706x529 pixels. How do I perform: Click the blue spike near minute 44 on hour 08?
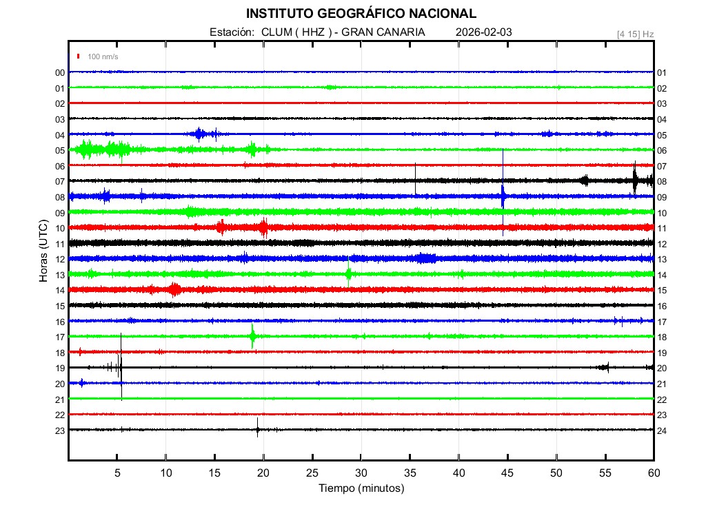[x=503, y=196]
